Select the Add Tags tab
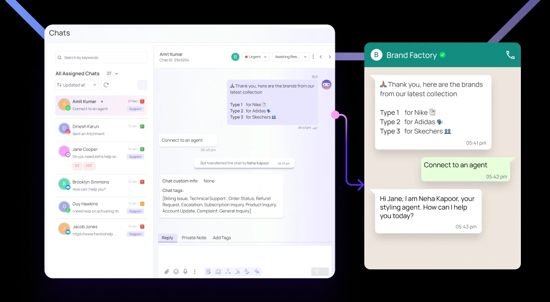 (222, 238)
